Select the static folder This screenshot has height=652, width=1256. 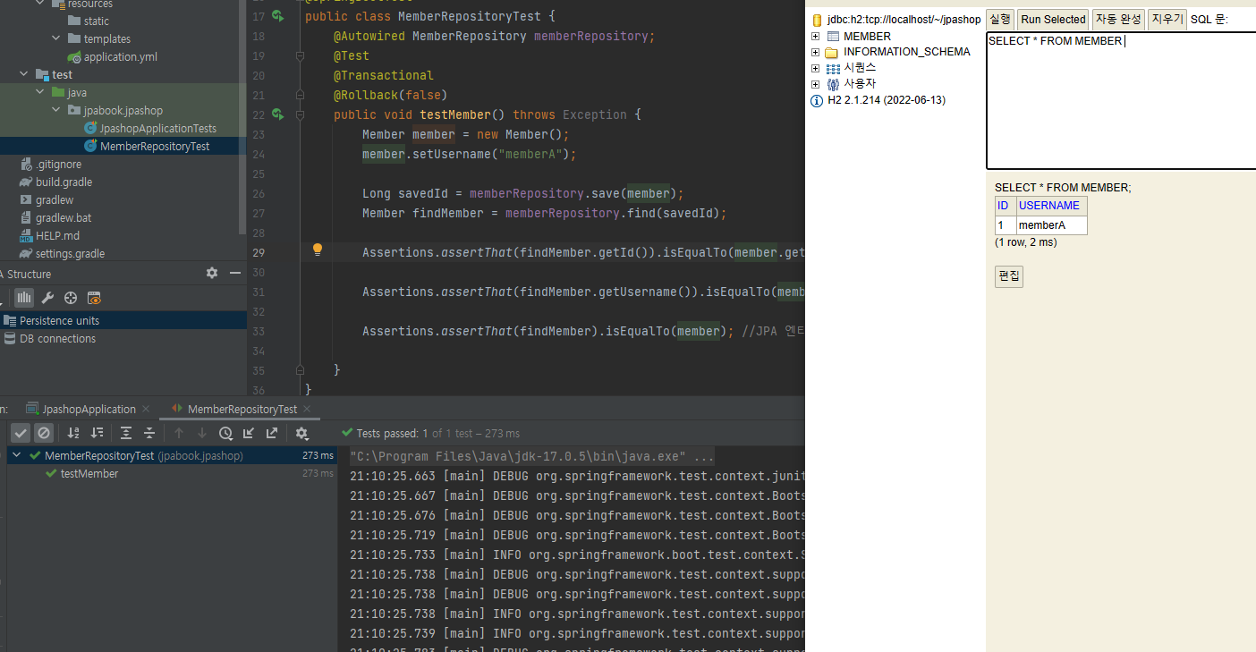click(97, 21)
